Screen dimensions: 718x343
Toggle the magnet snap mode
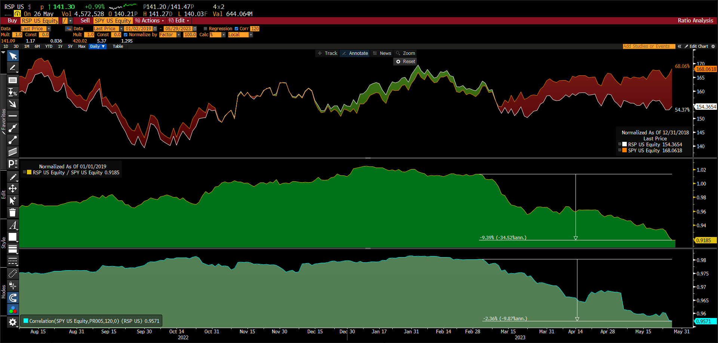pos(13,298)
